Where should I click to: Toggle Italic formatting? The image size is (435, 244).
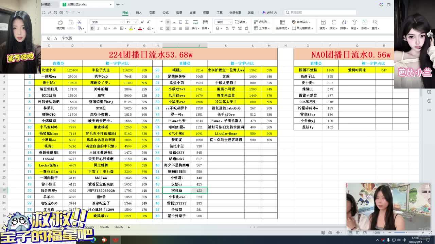tap(98, 28)
